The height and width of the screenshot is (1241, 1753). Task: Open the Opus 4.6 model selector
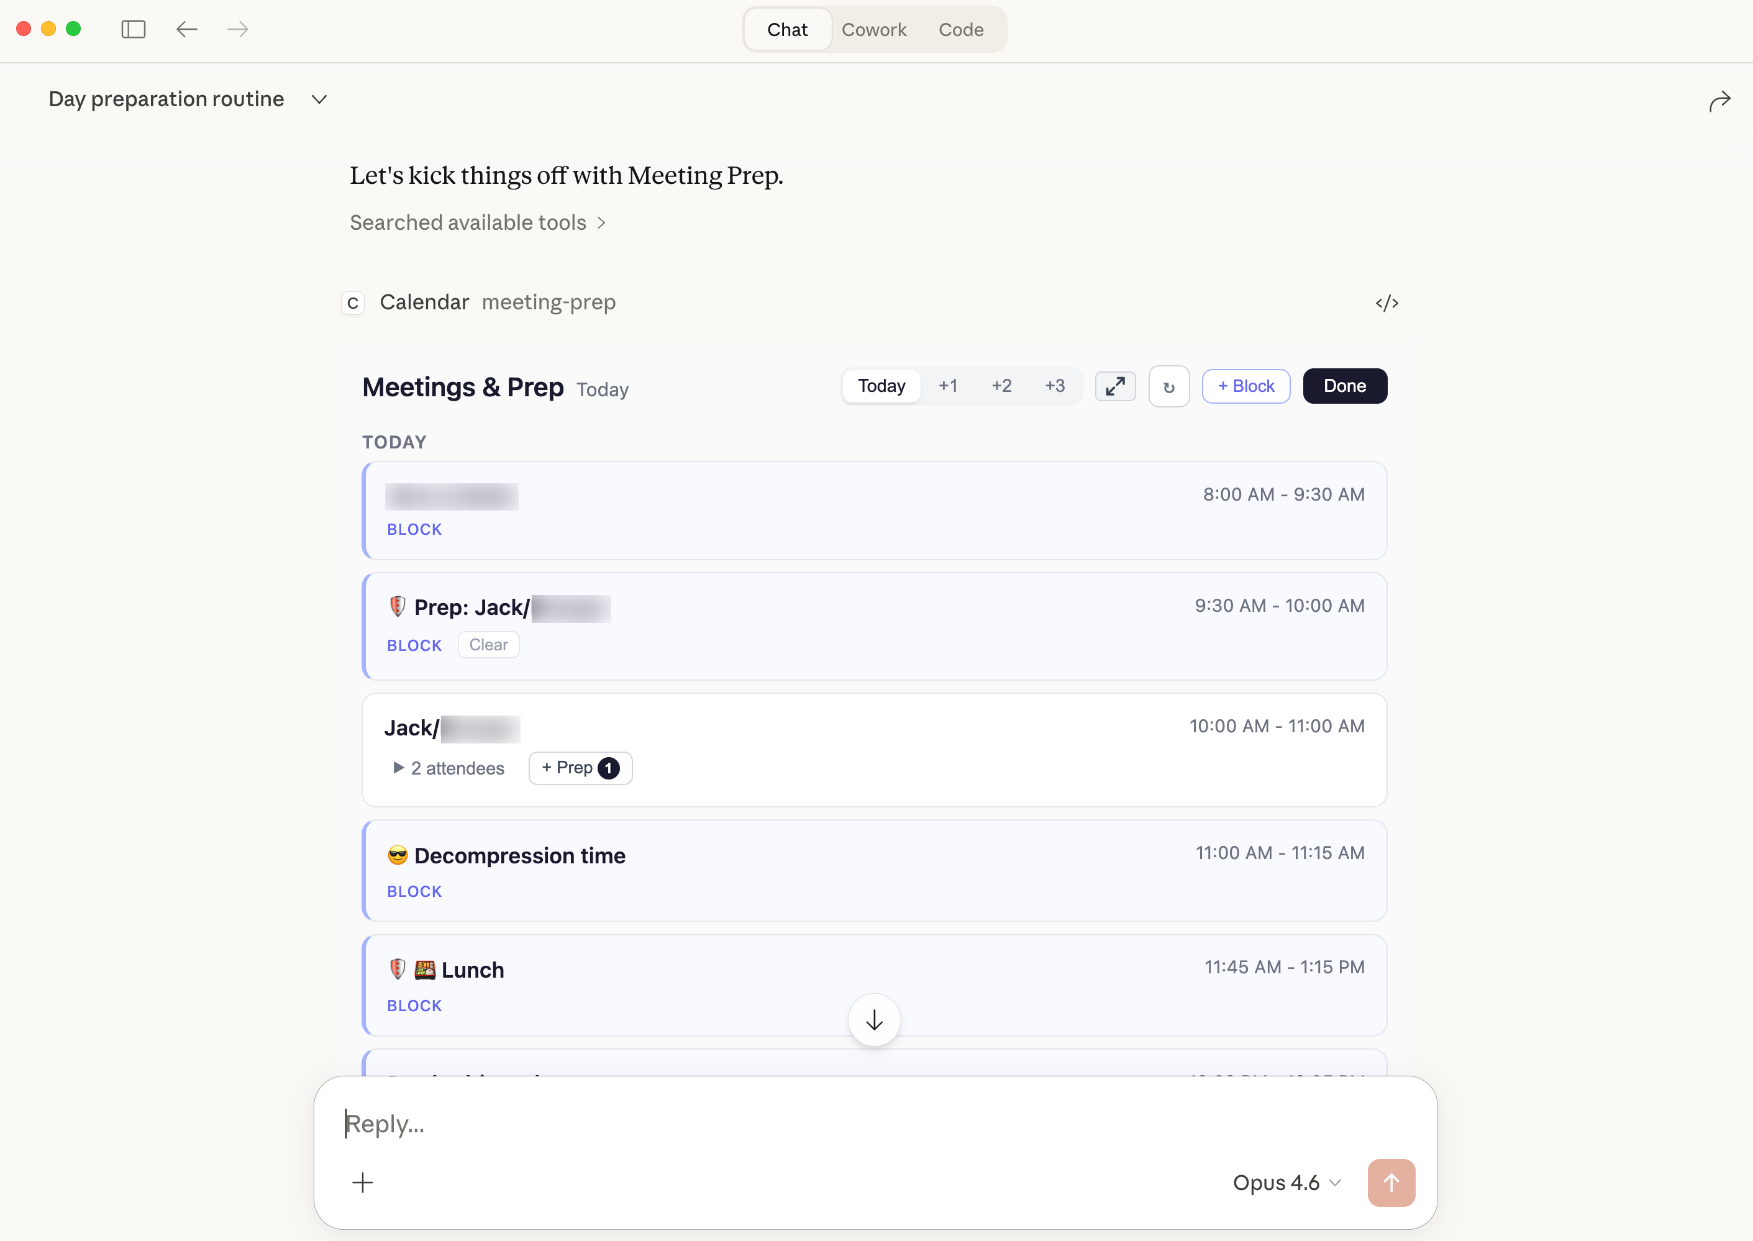coord(1287,1183)
